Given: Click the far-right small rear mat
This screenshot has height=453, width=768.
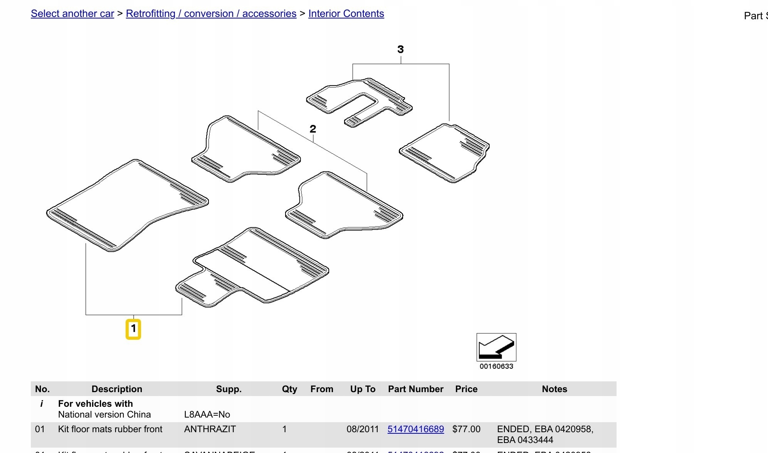Looking at the screenshot, I should click(x=445, y=153).
